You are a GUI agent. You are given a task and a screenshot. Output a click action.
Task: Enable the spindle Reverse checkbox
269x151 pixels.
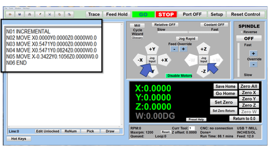(242, 32)
